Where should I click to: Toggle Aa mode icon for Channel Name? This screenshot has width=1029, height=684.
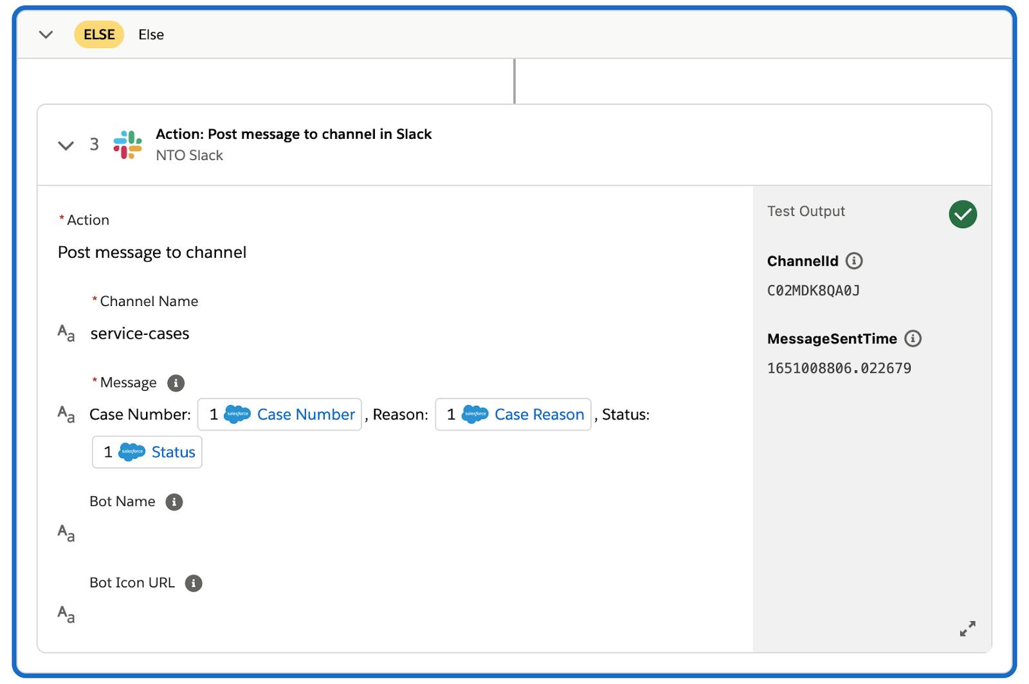[66, 333]
